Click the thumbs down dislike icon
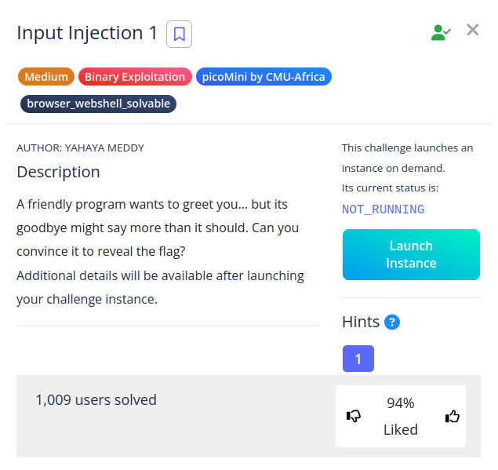 354,416
